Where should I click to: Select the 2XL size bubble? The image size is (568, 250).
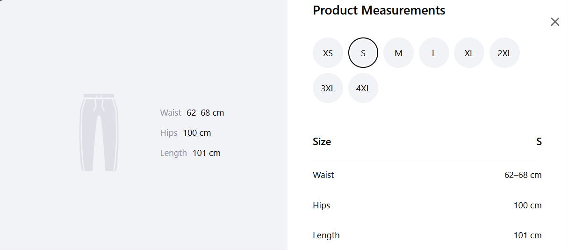pos(504,53)
